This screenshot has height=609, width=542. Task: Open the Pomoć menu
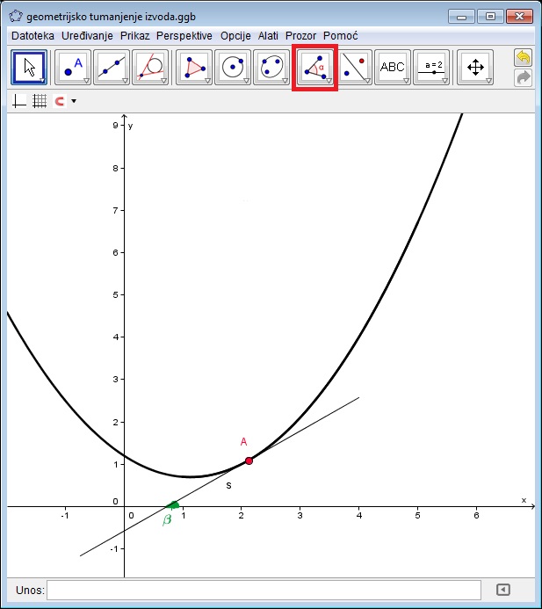click(341, 36)
